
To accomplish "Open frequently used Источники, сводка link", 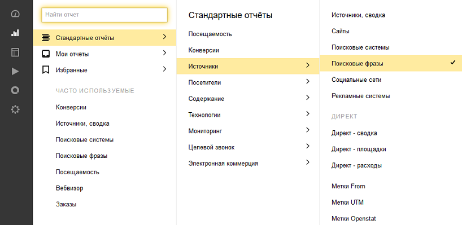I will point(82,123).
